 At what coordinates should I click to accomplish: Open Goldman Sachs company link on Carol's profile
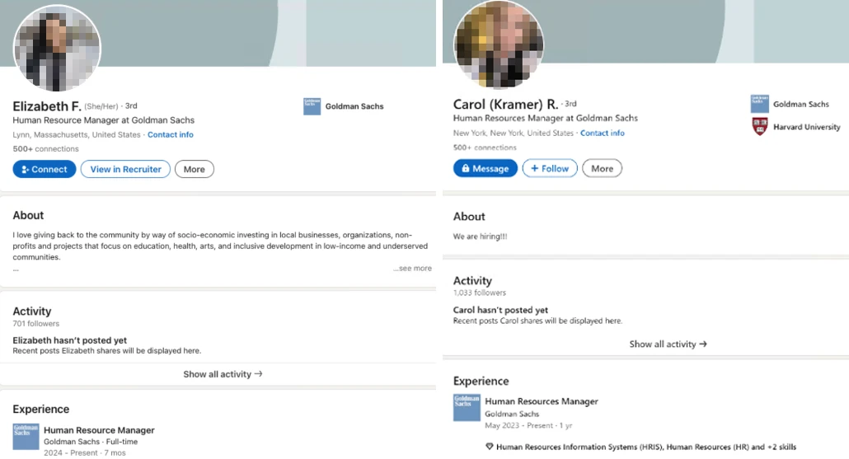pyautogui.click(x=801, y=104)
